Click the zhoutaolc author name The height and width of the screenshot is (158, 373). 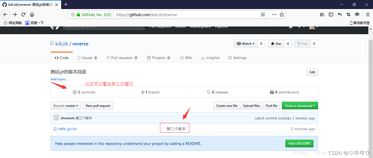68,118
